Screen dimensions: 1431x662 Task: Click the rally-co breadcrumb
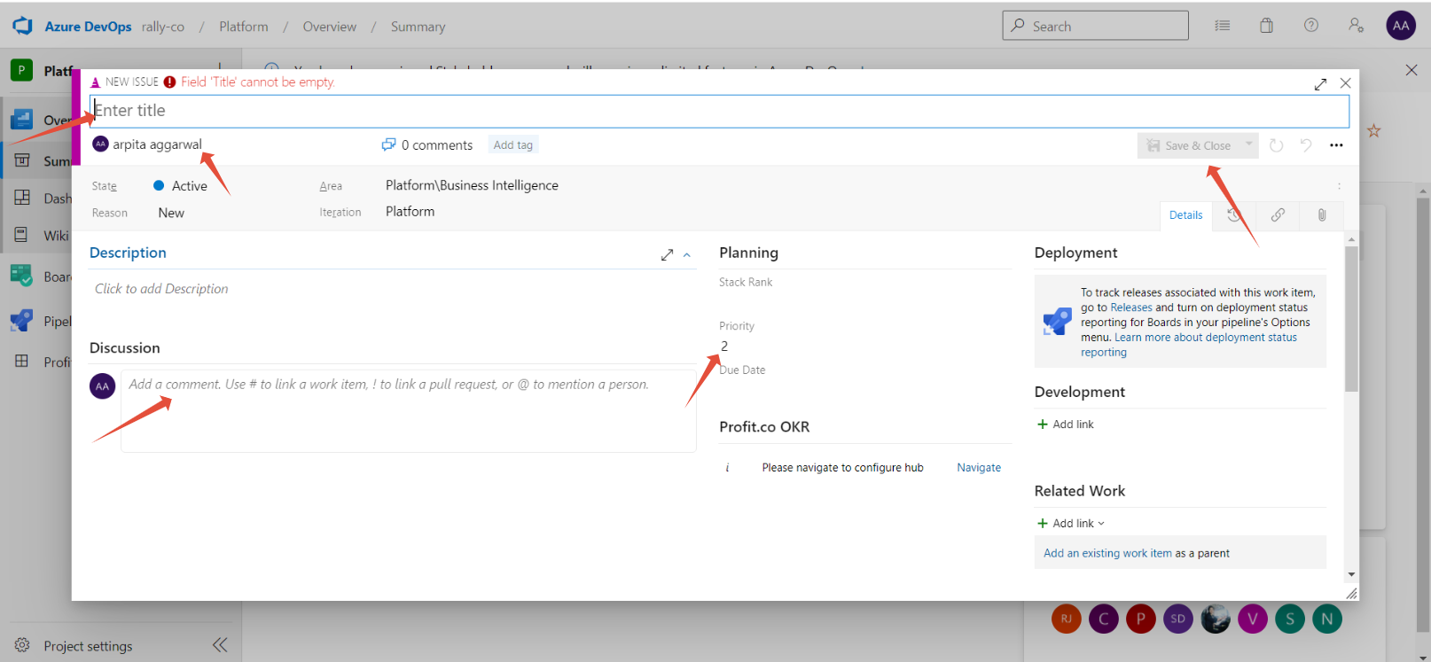pos(163,27)
